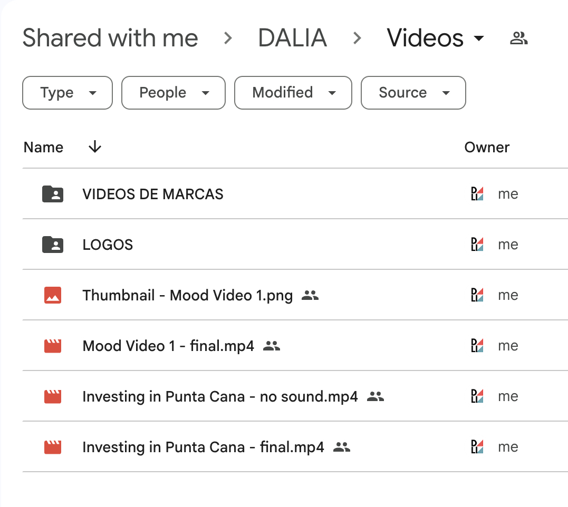This screenshot has width=568, height=507.
Task: Click owner avatar in VIDEOS DE MARCAS row
Action: pyautogui.click(x=477, y=194)
